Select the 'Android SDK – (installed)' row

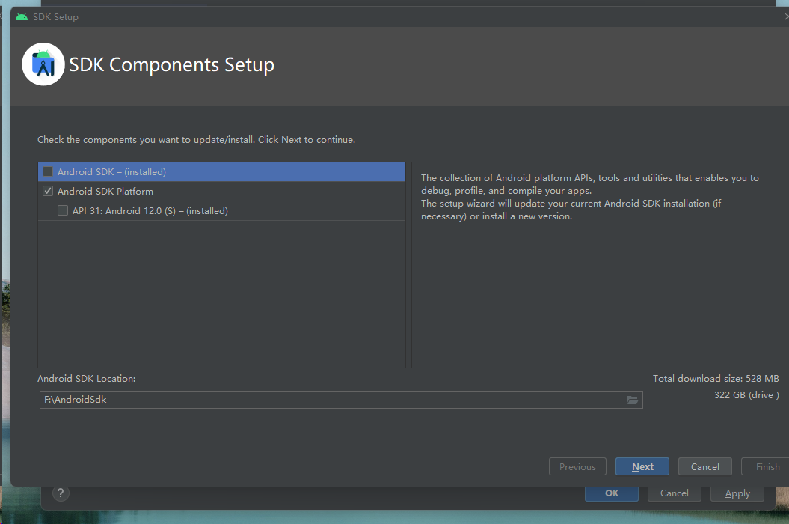point(221,172)
